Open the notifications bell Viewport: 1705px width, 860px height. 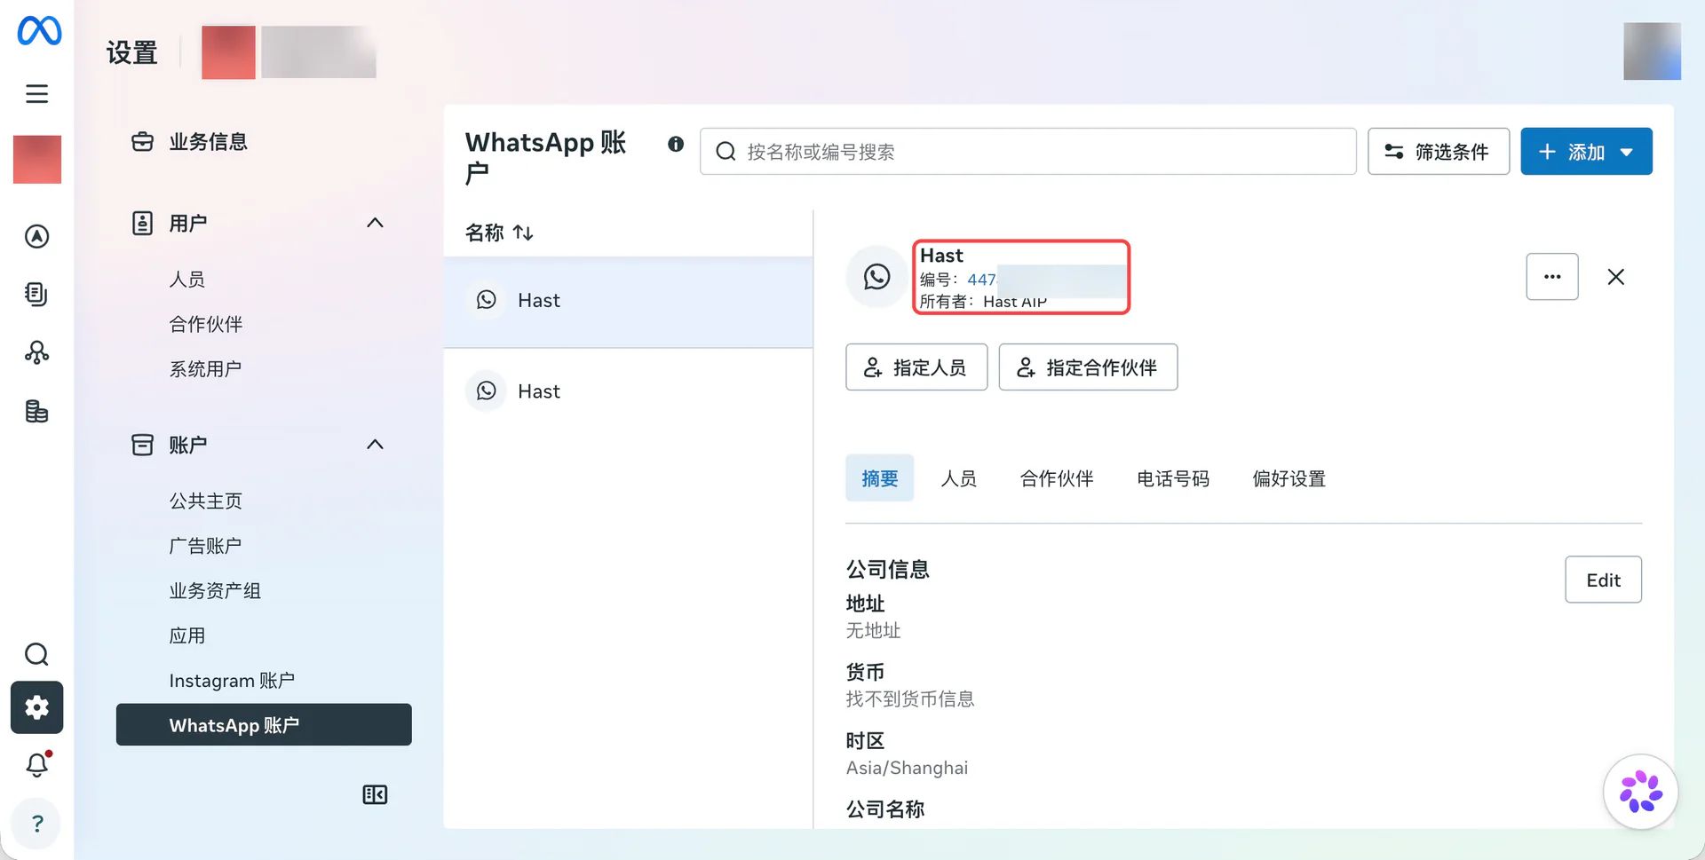[x=37, y=764]
